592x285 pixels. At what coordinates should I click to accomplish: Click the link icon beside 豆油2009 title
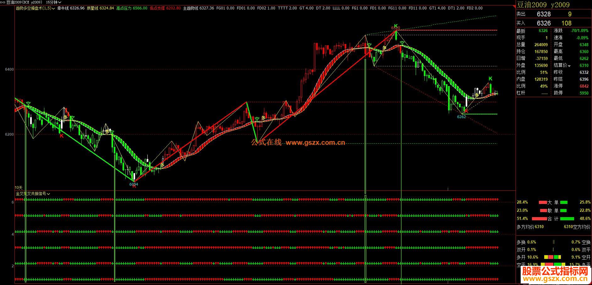tap(3, 2)
